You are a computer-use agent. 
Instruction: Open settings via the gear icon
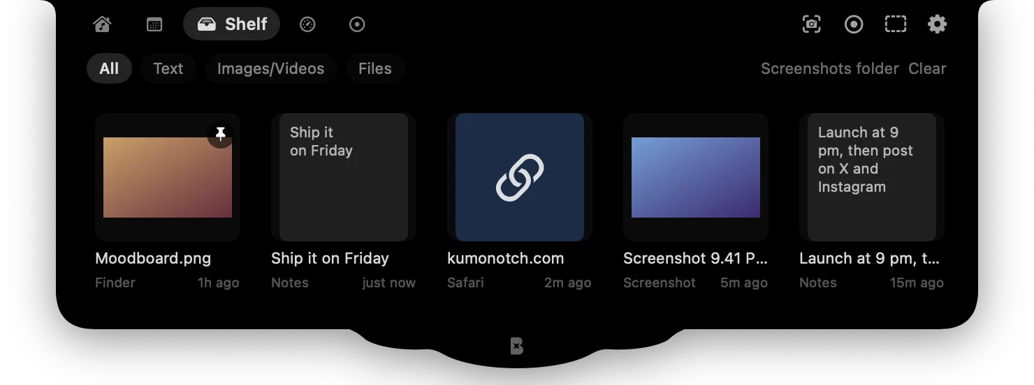[x=937, y=24]
